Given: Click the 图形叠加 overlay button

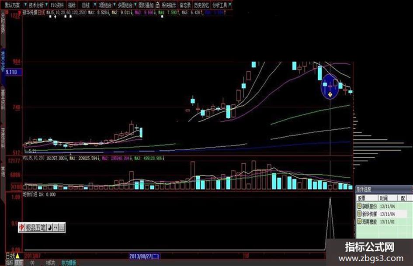Looking at the screenshot, I should (x=146, y=5).
